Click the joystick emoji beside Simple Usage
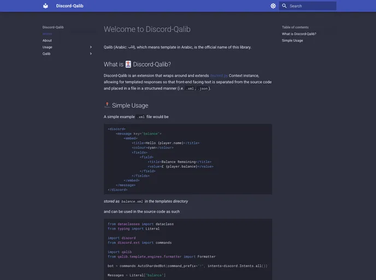 point(107,105)
